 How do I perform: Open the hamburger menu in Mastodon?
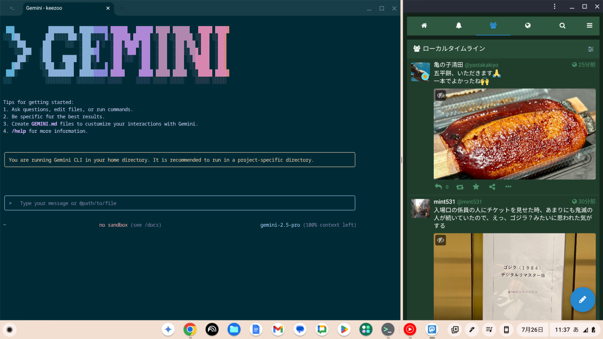click(590, 25)
